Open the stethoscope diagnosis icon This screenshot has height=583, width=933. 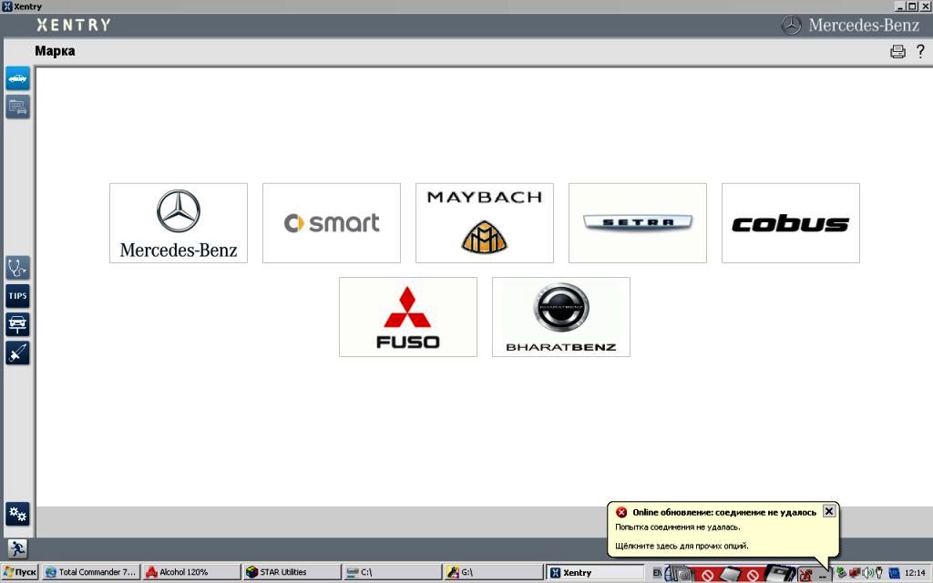(18, 268)
